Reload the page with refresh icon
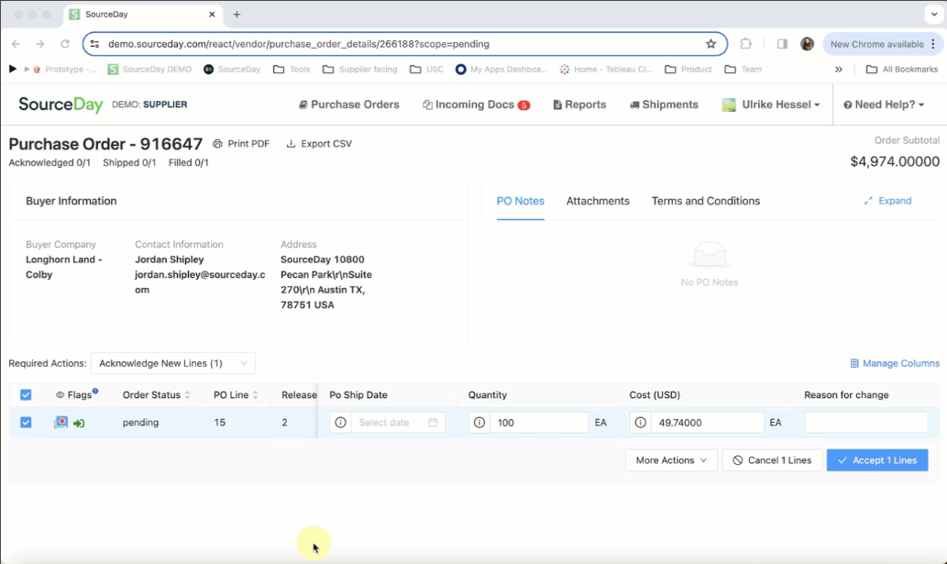Viewport: 947px width, 564px height. 64,44
